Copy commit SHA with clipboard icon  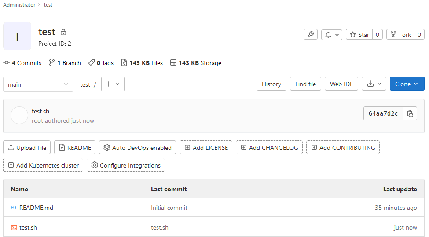410,113
